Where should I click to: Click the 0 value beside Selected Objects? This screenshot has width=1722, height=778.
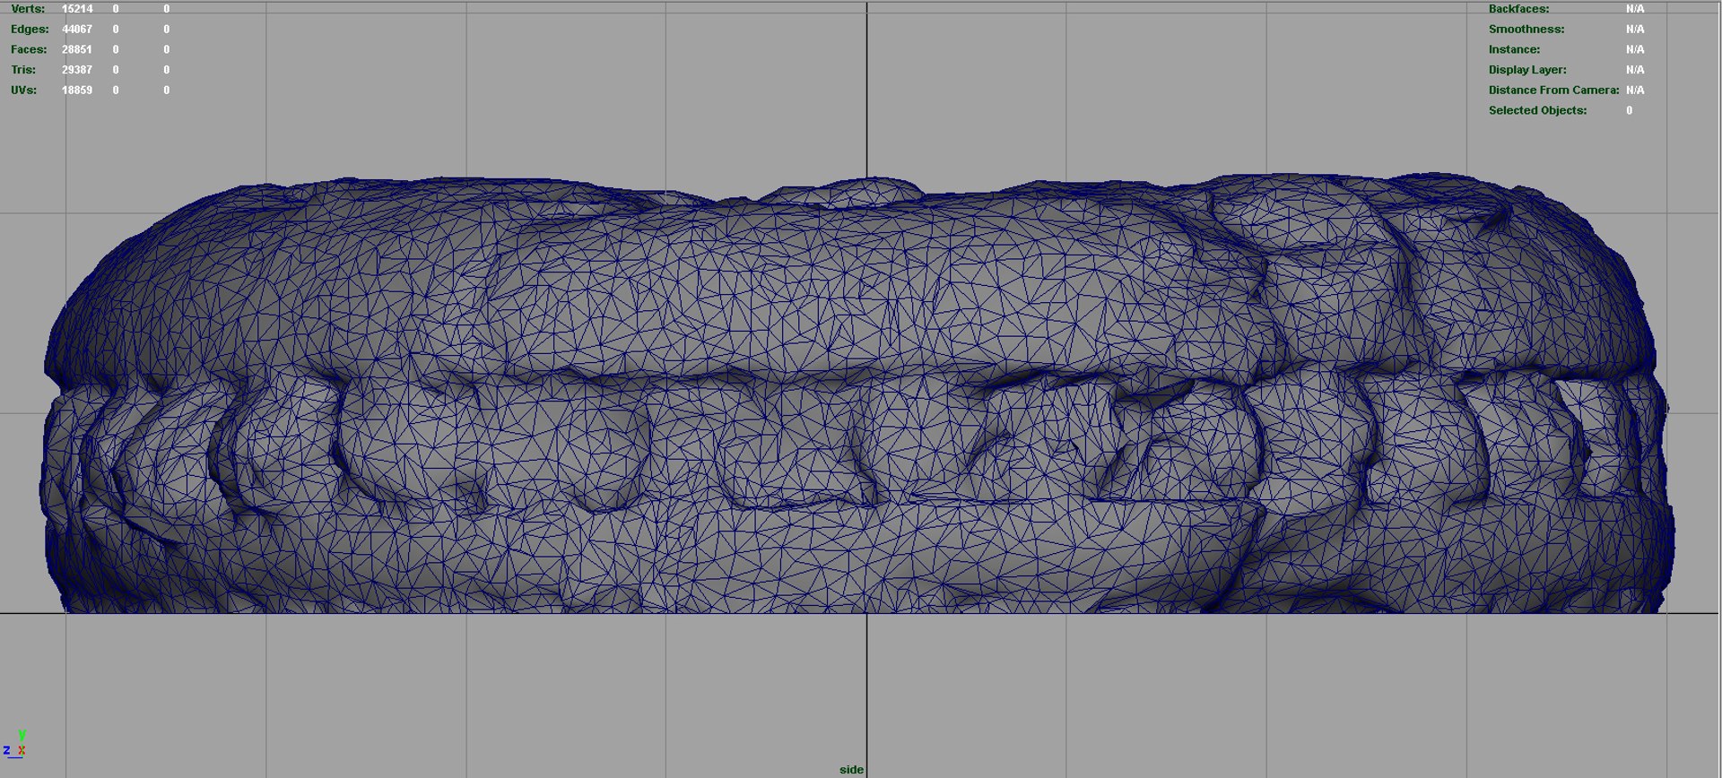1630,110
